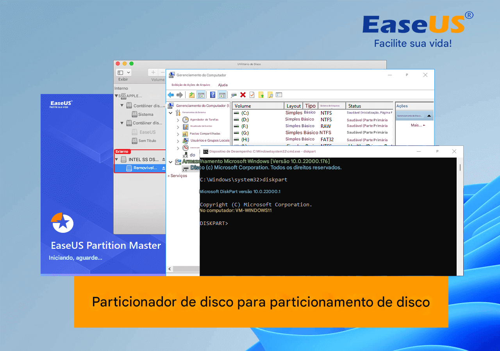Open the Ajuda menu
The height and width of the screenshot is (351, 500).
click(223, 85)
